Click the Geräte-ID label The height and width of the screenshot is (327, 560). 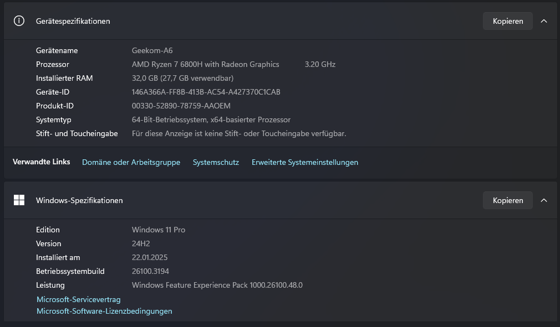click(53, 92)
